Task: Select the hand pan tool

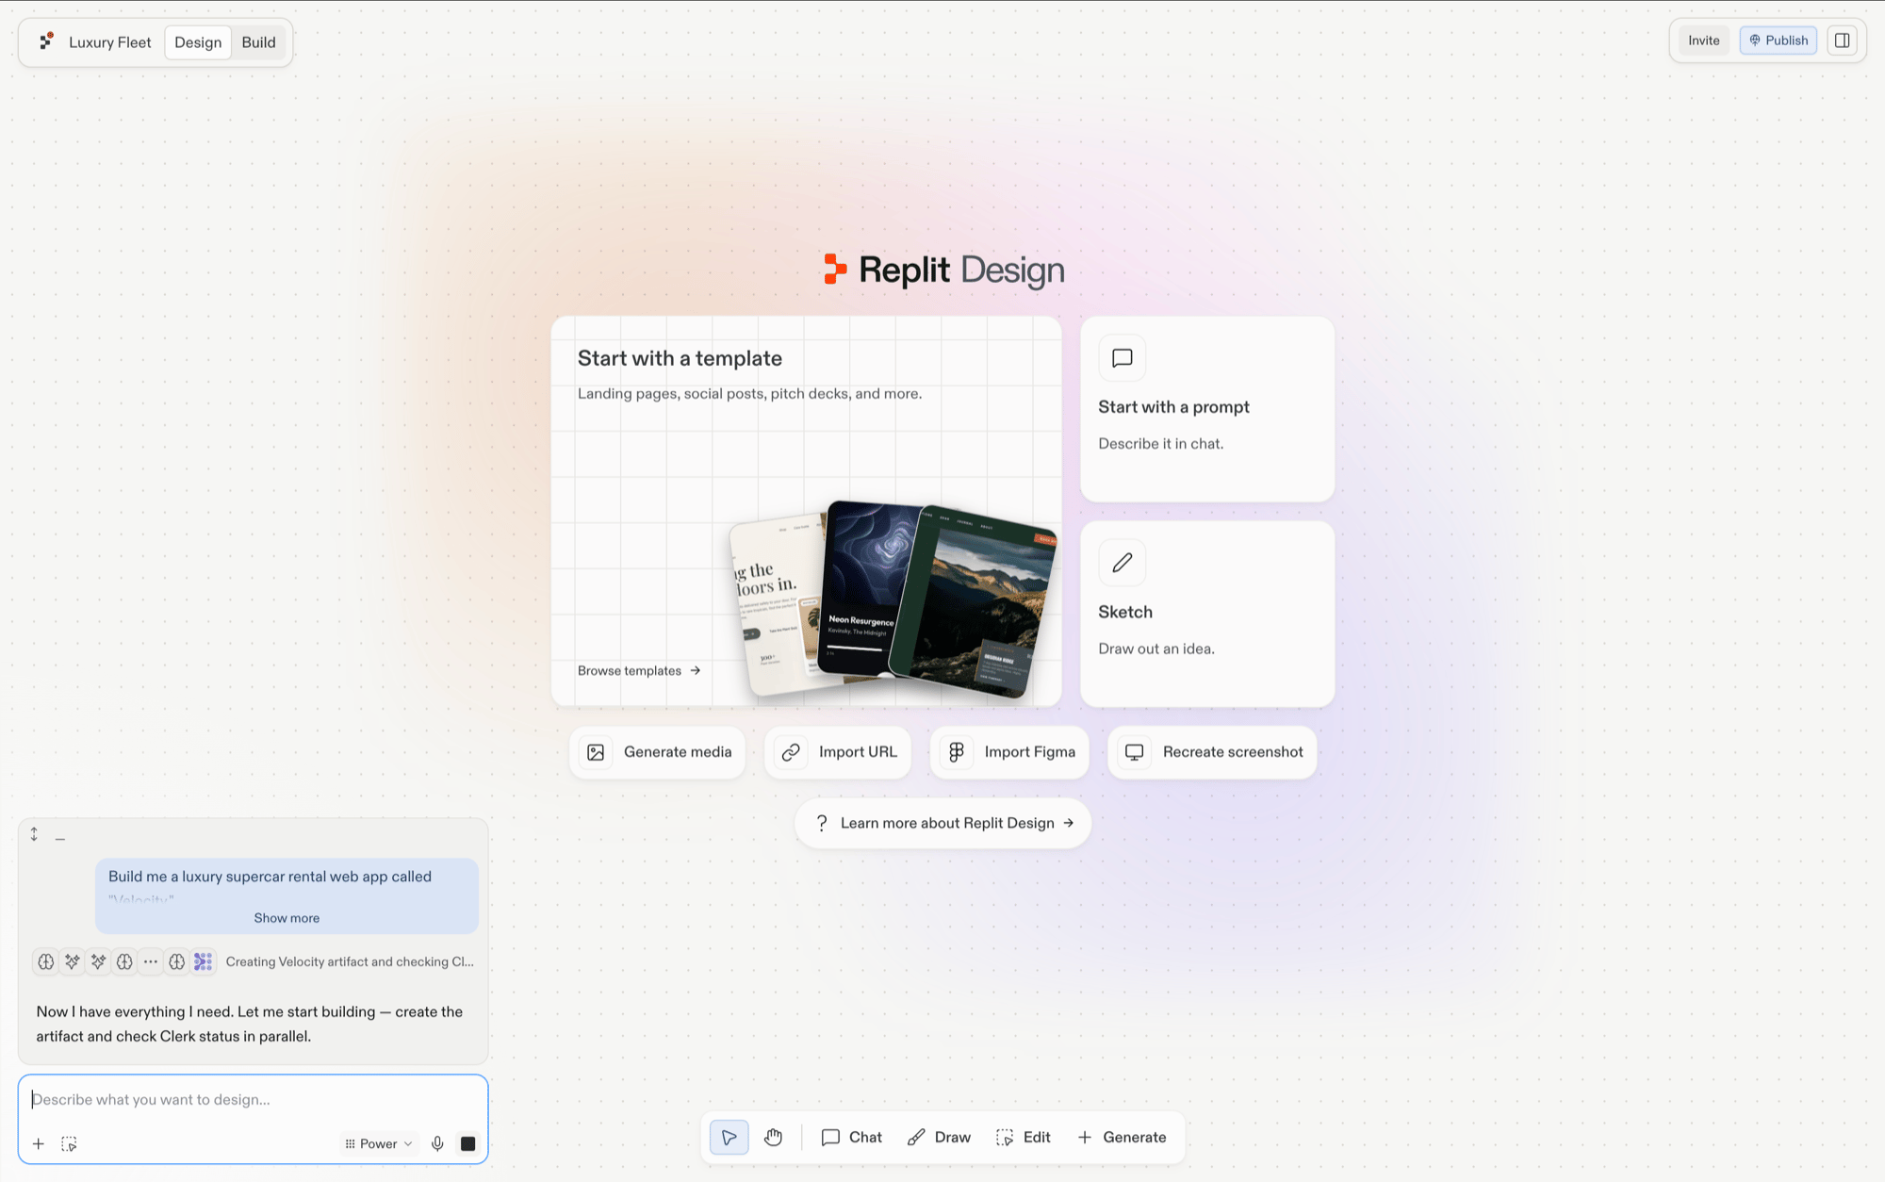Action: click(x=774, y=1138)
